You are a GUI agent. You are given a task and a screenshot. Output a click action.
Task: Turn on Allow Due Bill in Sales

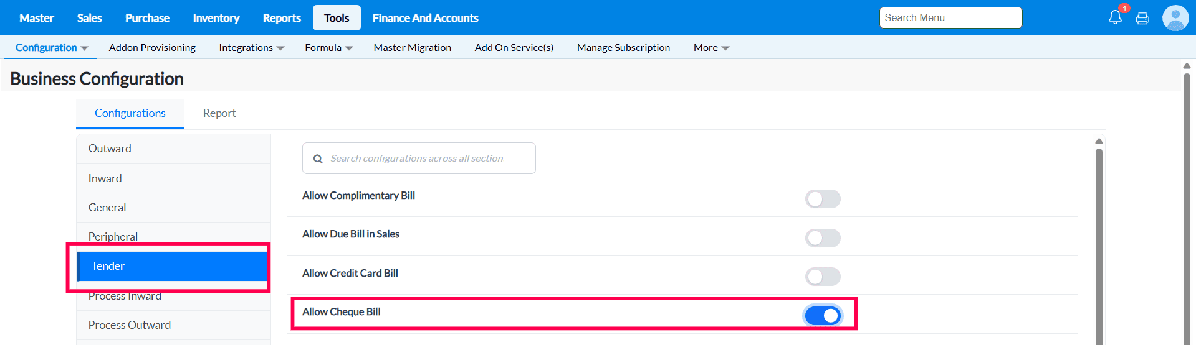pyautogui.click(x=823, y=238)
